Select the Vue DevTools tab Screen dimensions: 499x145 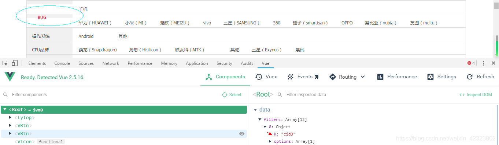tap(266, 63)
